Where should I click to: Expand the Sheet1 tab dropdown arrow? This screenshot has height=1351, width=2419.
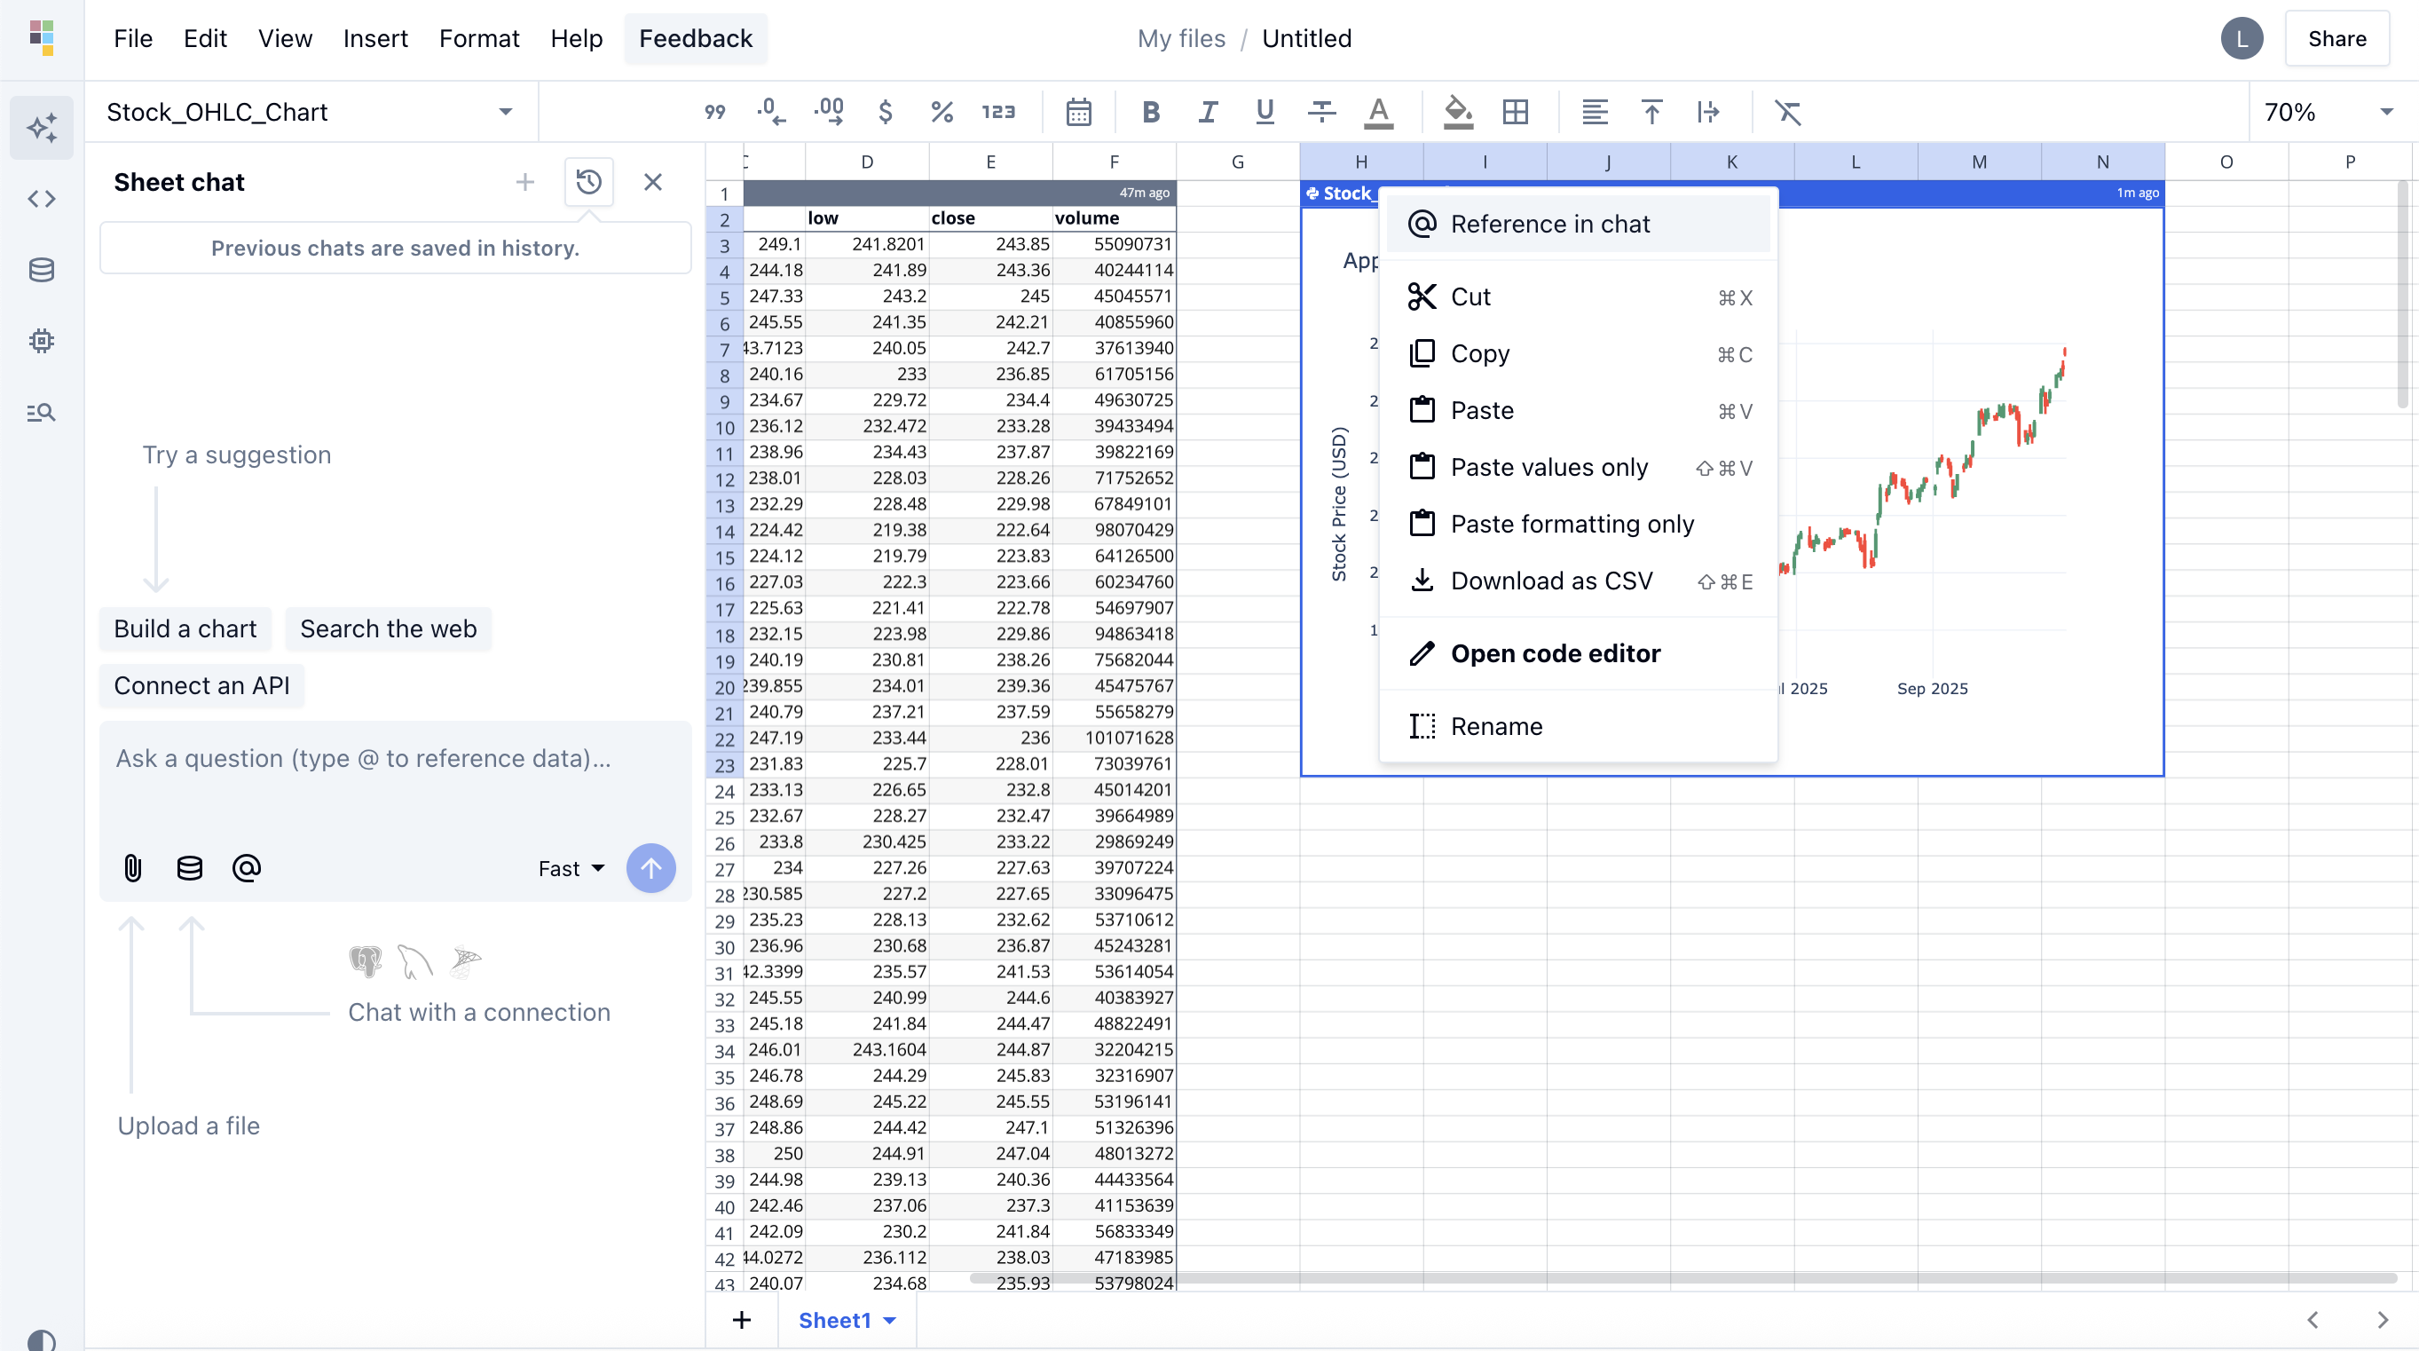click(889, 1320)
